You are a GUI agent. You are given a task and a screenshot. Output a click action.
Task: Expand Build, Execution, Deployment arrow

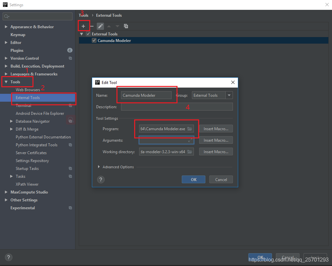pyautogui.click(x=6, y=66)
